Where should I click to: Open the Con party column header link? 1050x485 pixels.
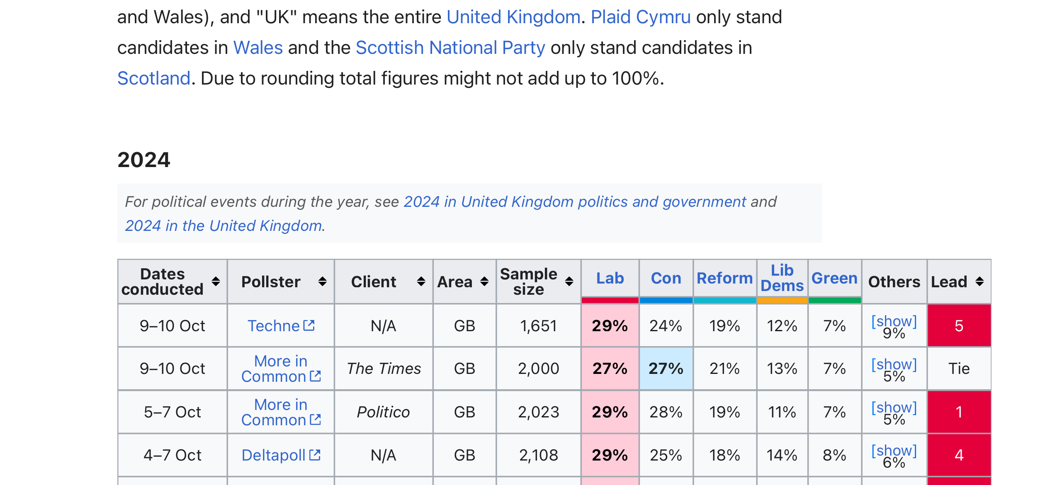(666, 278)
